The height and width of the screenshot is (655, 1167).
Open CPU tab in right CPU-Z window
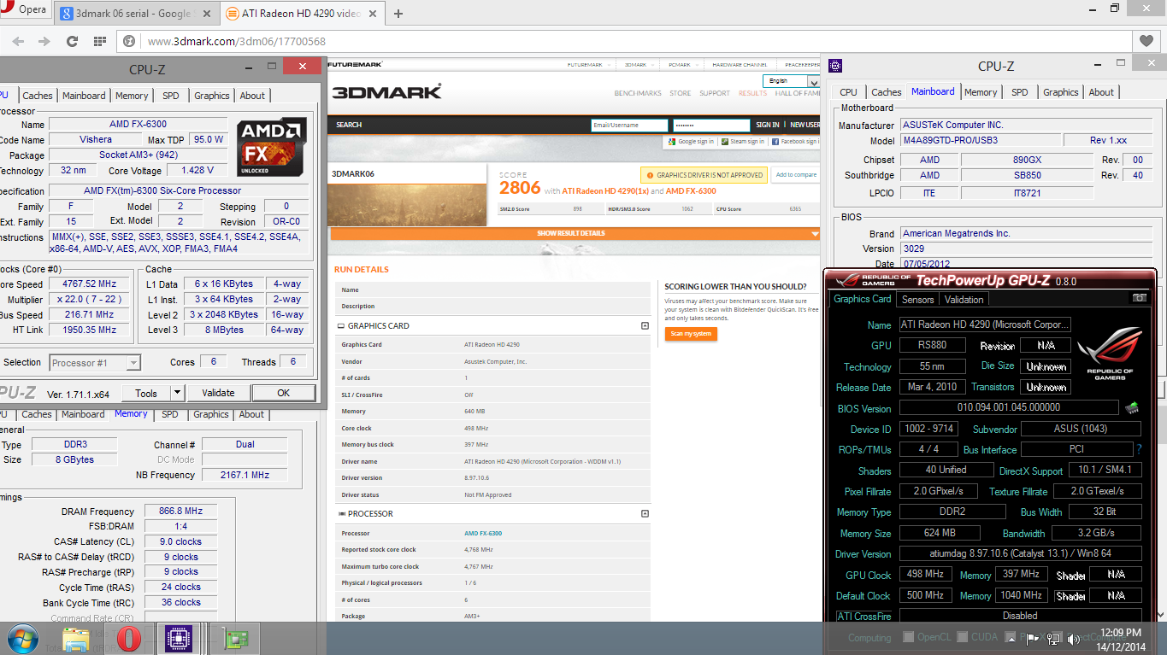click(848, 92)
